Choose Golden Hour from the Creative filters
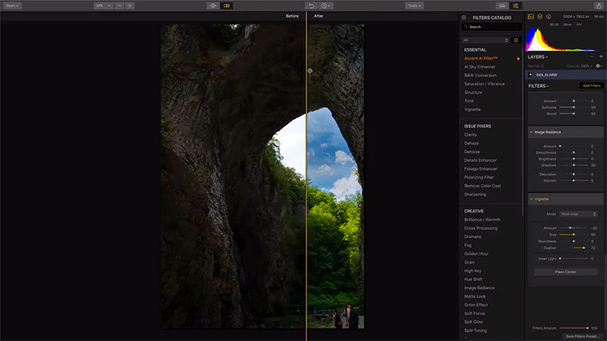The width and height of the screenshot is (607, 341). [477, 254]
